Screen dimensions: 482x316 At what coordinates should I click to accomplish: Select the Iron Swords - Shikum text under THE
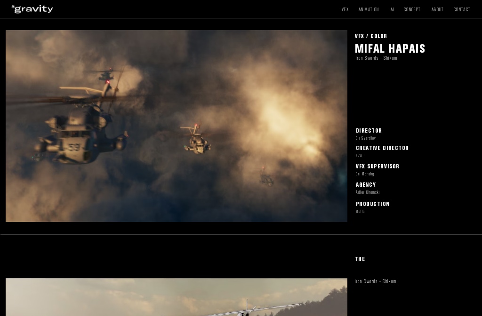(x=375, y=281)
